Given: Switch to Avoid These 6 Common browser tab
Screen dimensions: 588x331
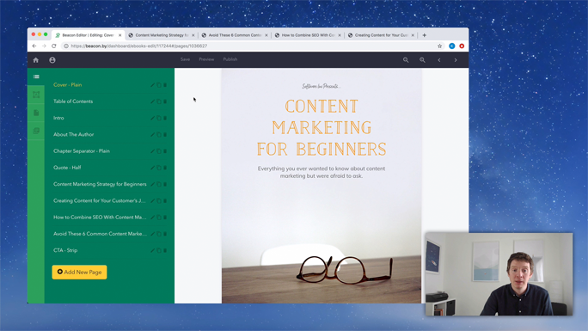Looking at the screenshot, I should (x=235, y=35).
